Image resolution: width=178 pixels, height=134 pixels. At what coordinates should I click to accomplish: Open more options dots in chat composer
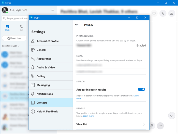[160, 126]
